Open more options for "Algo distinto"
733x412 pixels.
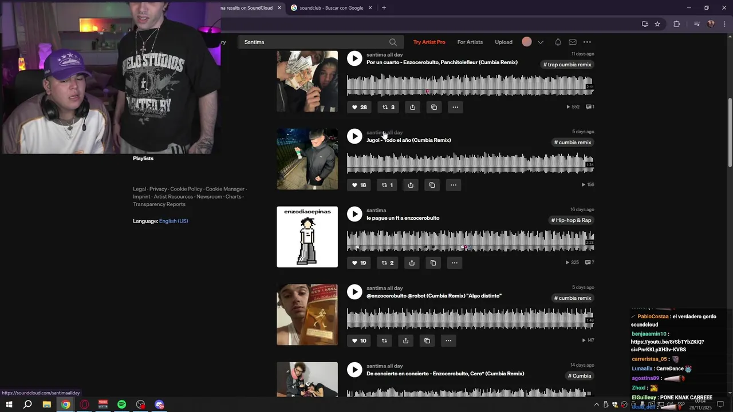[x=448, y=340]
